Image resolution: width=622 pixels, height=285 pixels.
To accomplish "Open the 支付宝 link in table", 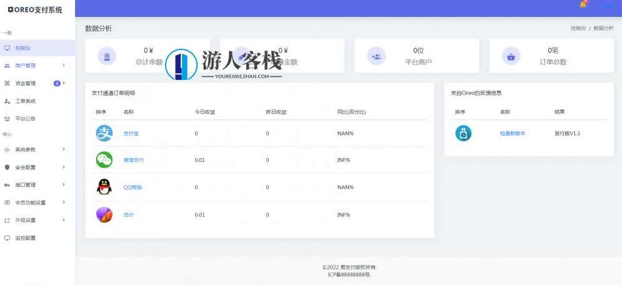I will [131, 134].
